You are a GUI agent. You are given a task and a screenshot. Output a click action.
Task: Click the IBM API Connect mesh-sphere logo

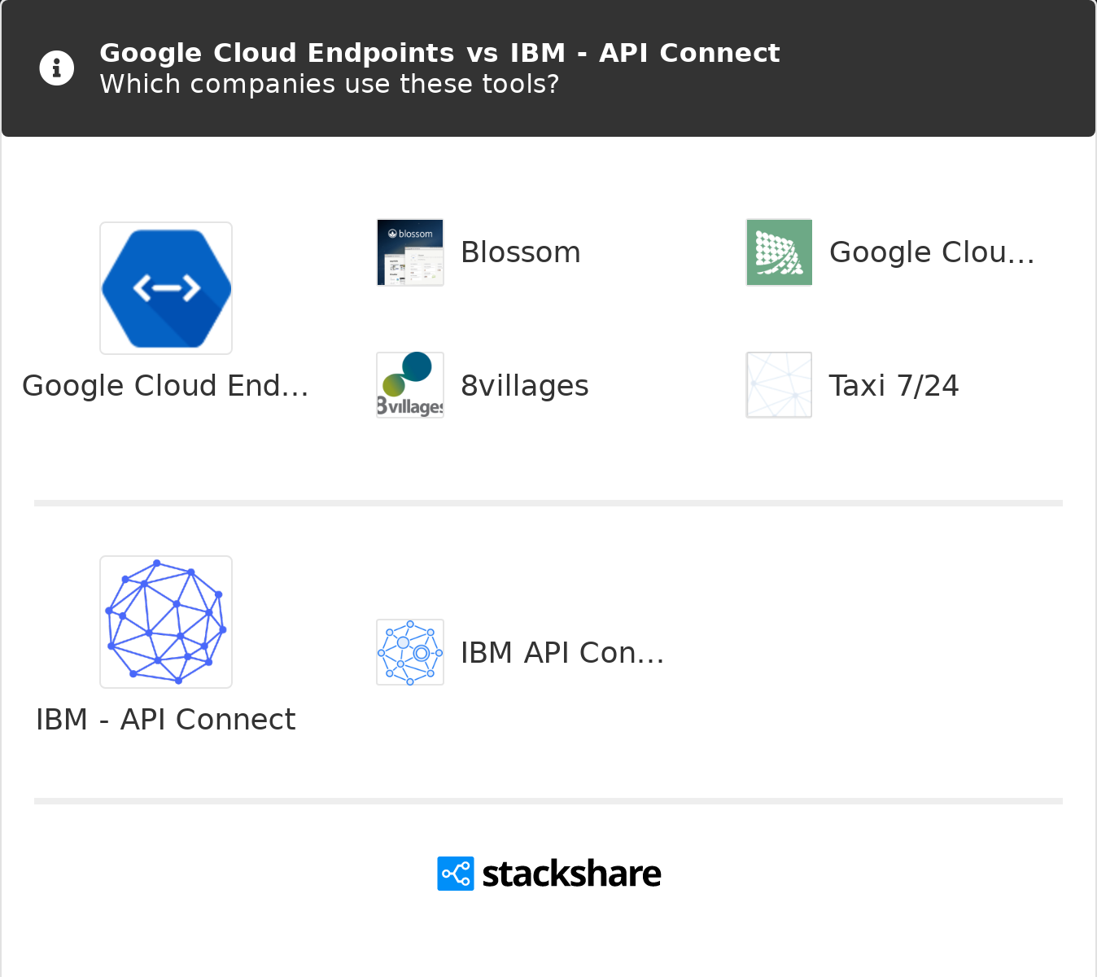coord(166,622)
